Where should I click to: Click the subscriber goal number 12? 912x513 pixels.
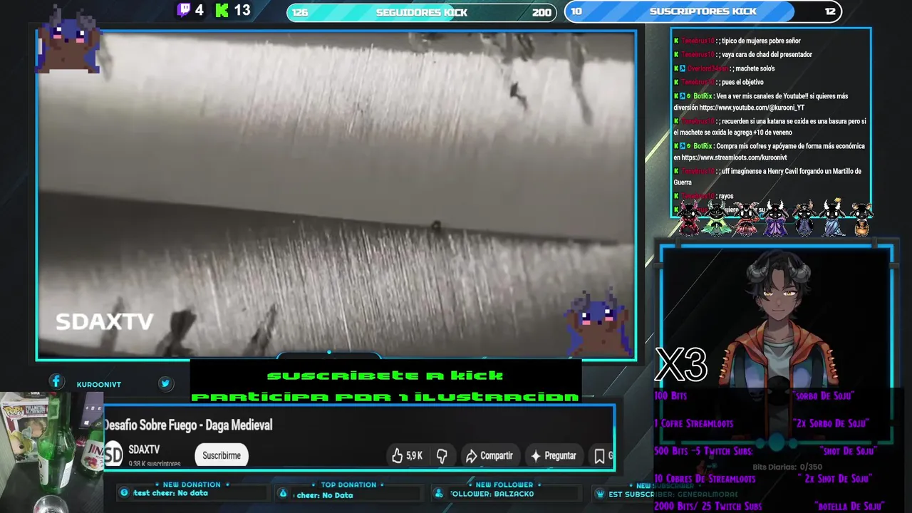pyautogui.click(x=829, y=11)
